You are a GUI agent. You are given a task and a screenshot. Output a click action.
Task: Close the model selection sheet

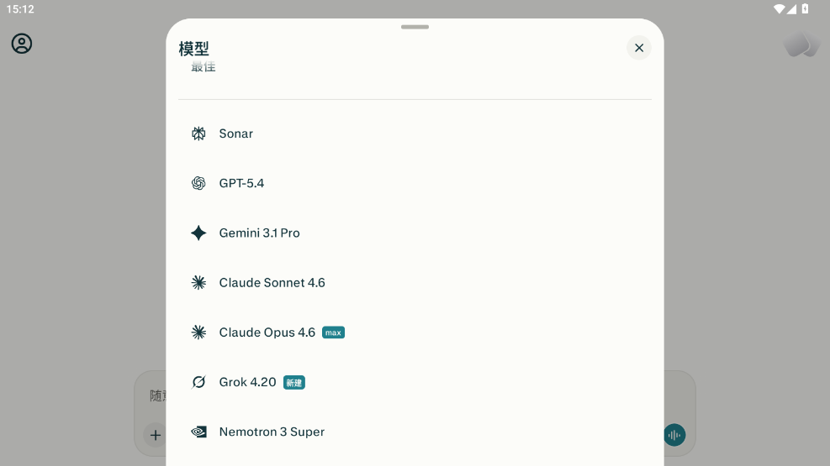pos(639,48)
